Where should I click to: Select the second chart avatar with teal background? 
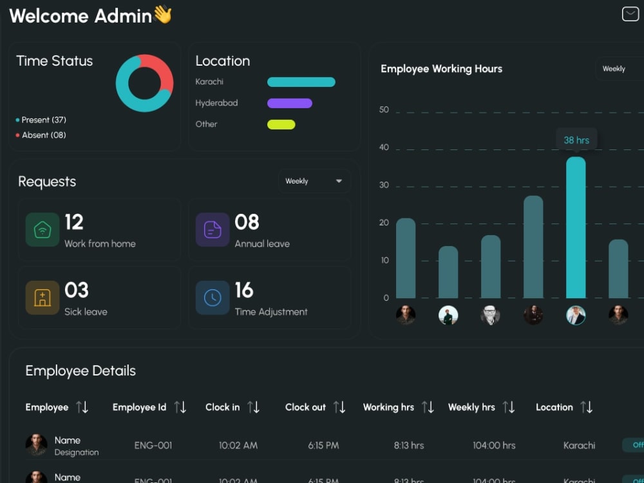(x=448, y=316)
